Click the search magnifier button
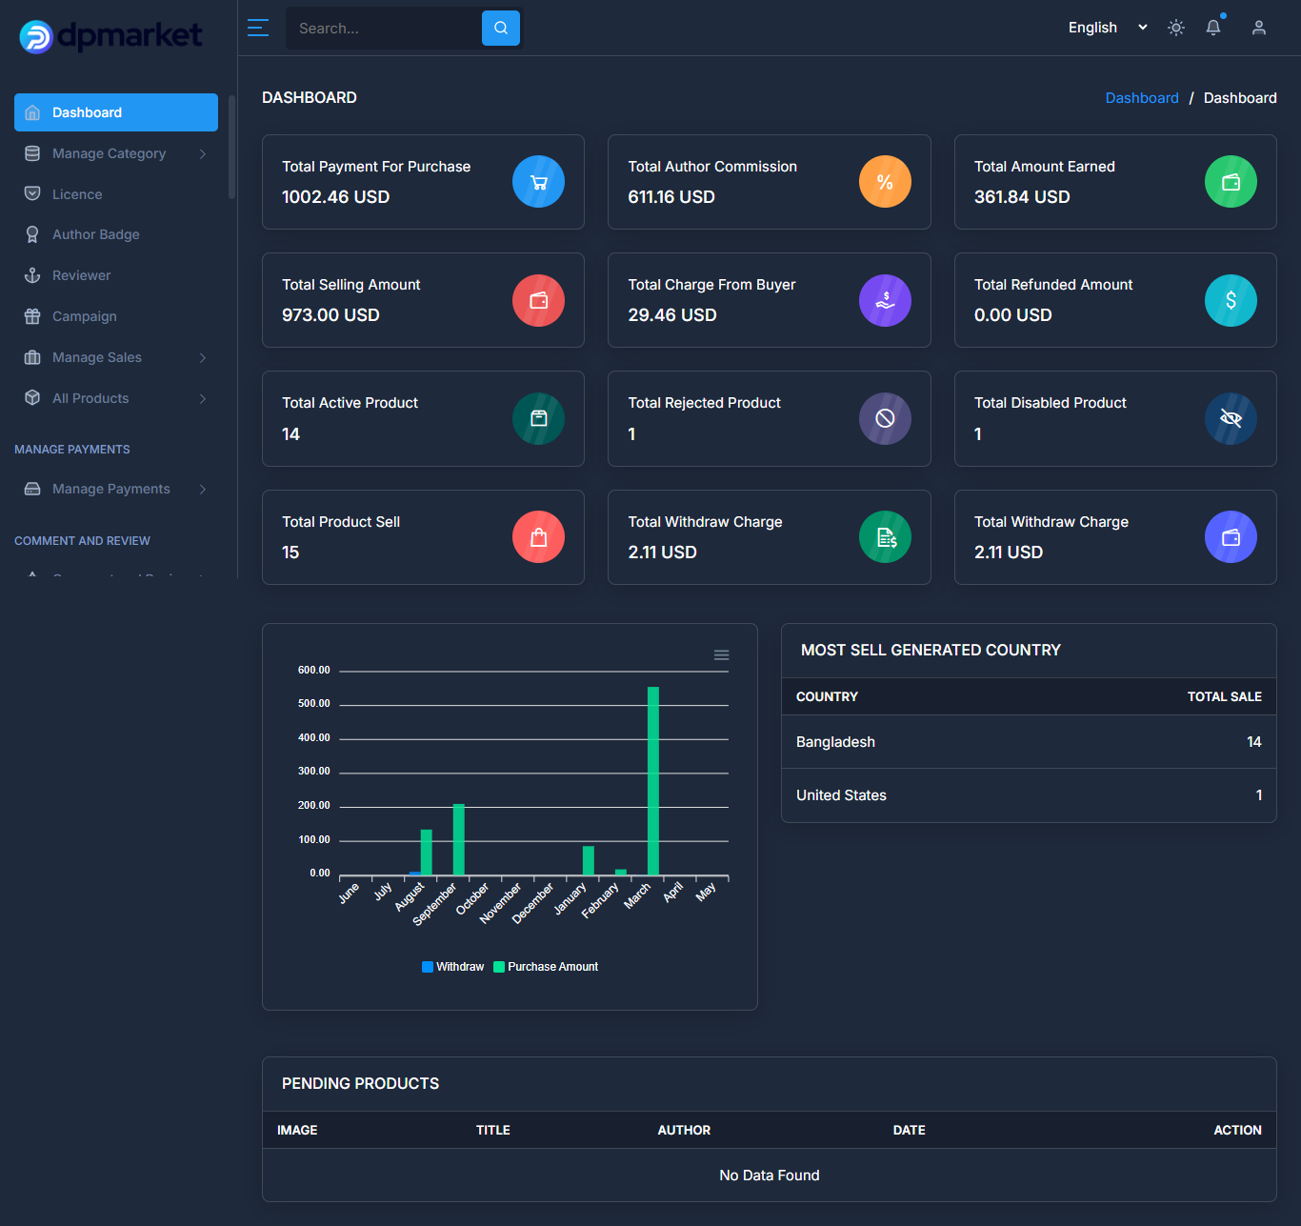Screen dimensions: 1301x1226 [x=501, y=28]
